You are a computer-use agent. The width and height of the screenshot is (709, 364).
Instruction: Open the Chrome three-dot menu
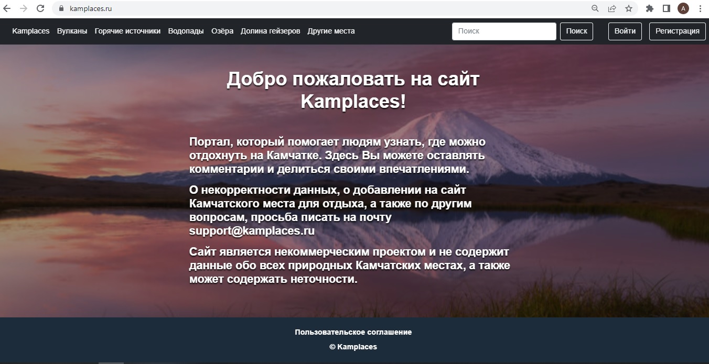pyautogui.click(x=700, y=8)
